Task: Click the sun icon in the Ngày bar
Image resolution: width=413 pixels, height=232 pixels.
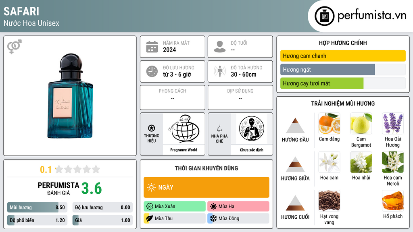Action: [x=152, y=187]
